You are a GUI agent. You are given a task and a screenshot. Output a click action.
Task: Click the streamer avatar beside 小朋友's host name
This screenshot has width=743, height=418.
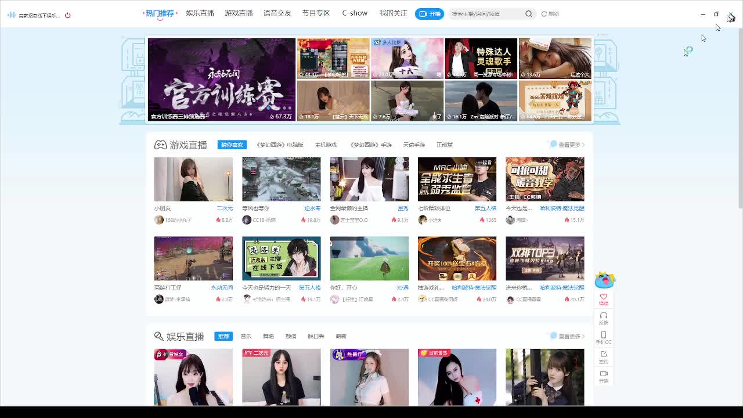pos(159,220)
